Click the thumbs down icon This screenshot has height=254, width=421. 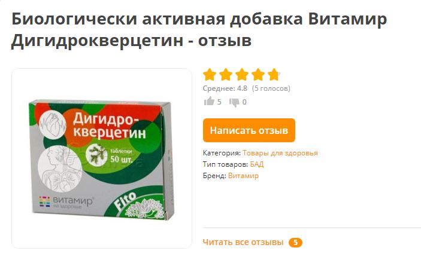234,102
